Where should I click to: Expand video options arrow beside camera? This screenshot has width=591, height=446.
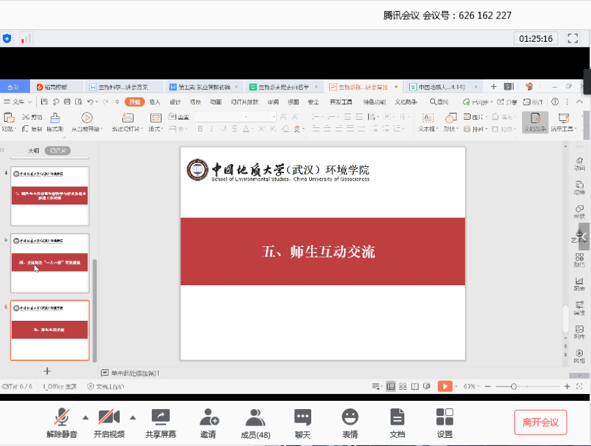[x=133, y=417]
